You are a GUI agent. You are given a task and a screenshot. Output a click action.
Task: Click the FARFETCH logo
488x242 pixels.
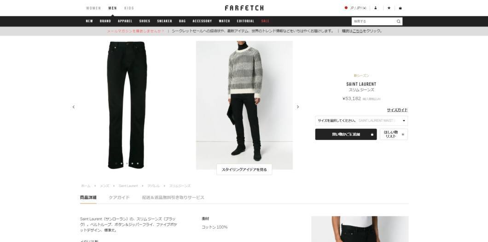coord(244,8)
